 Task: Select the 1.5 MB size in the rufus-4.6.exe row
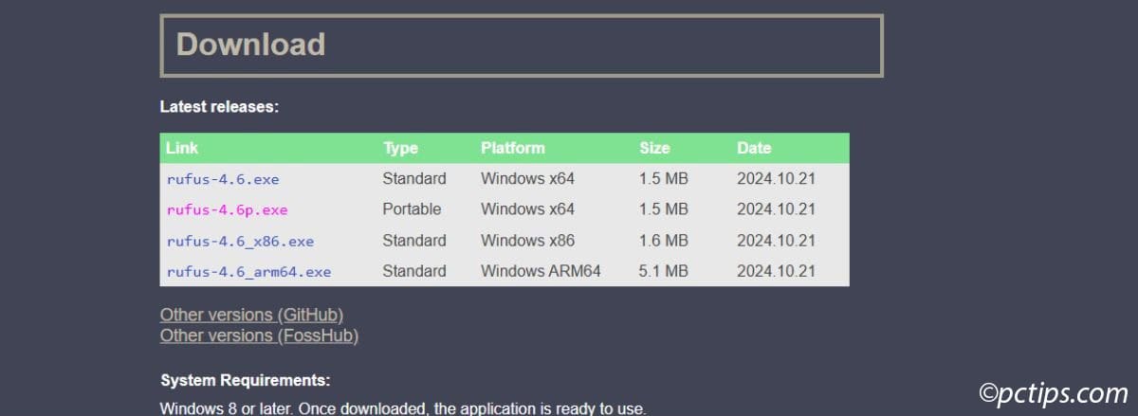tap(664, 178)
